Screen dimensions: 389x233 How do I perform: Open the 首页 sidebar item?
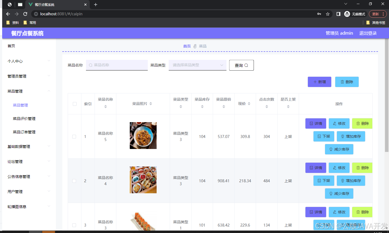pyautogui.click(x=29, y=46)
